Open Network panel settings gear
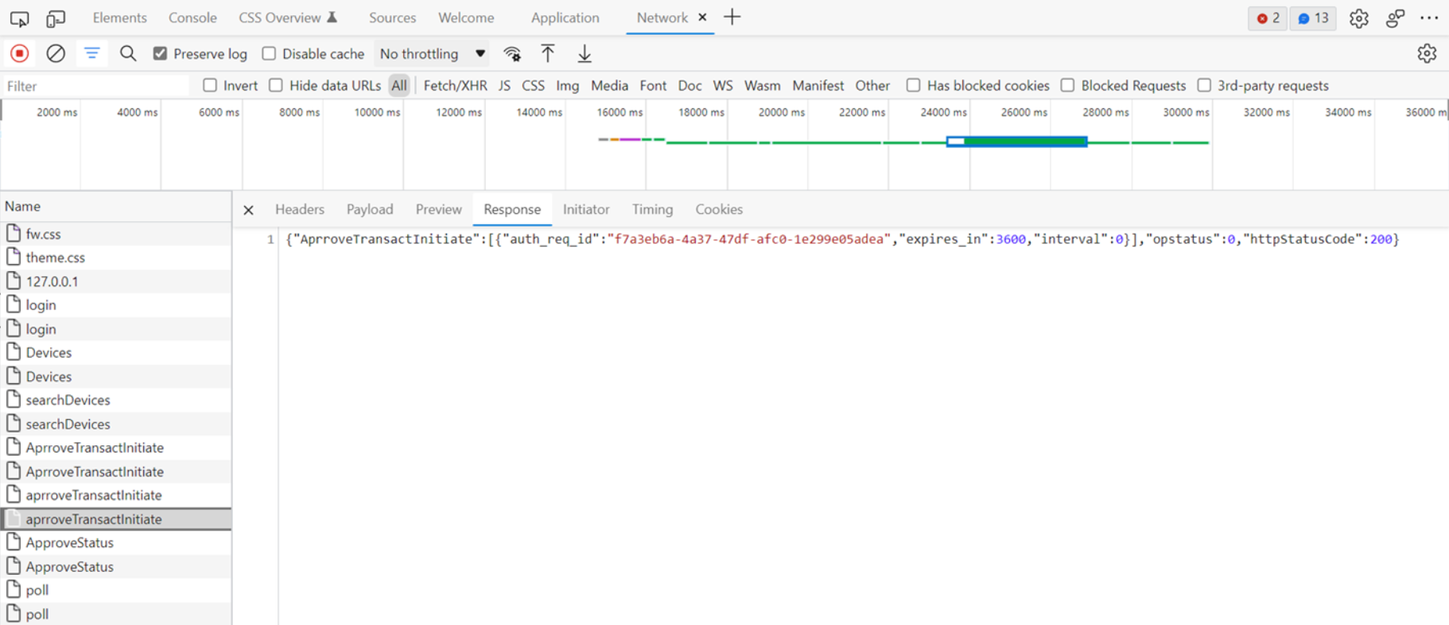The width and height of the screenshot is (1449, 625). click(1427, 54)
